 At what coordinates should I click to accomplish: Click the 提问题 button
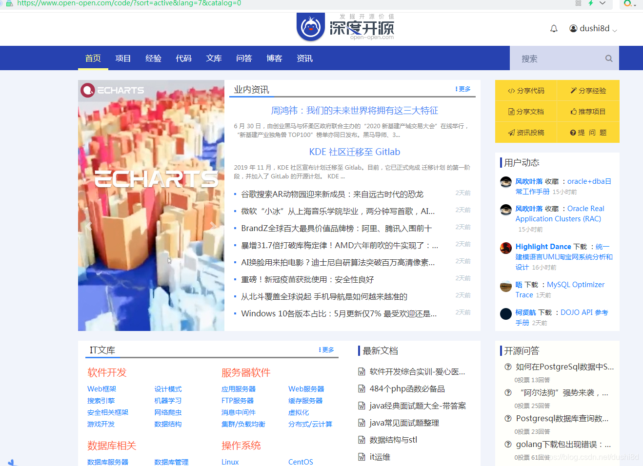point(588,133)
